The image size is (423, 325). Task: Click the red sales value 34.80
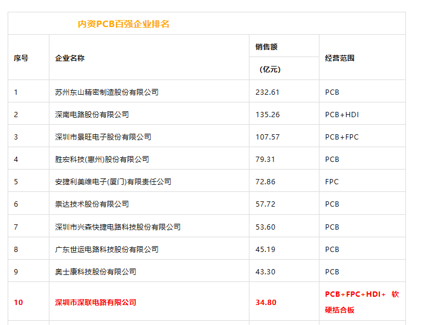click(x=265, y=303)
